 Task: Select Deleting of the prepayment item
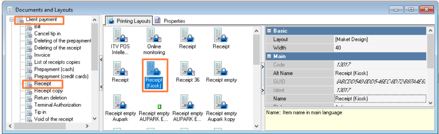tap(62, 41)
